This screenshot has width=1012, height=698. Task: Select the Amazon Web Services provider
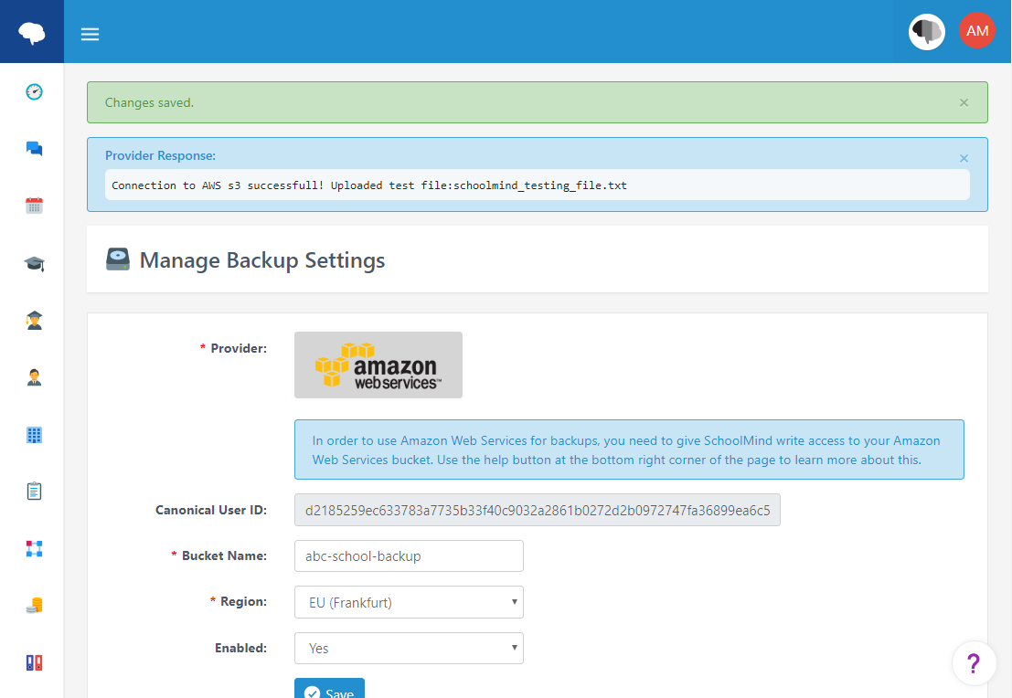pos(378,365)
